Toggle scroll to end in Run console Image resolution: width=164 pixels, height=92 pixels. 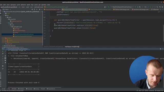(x=5, y=58)
